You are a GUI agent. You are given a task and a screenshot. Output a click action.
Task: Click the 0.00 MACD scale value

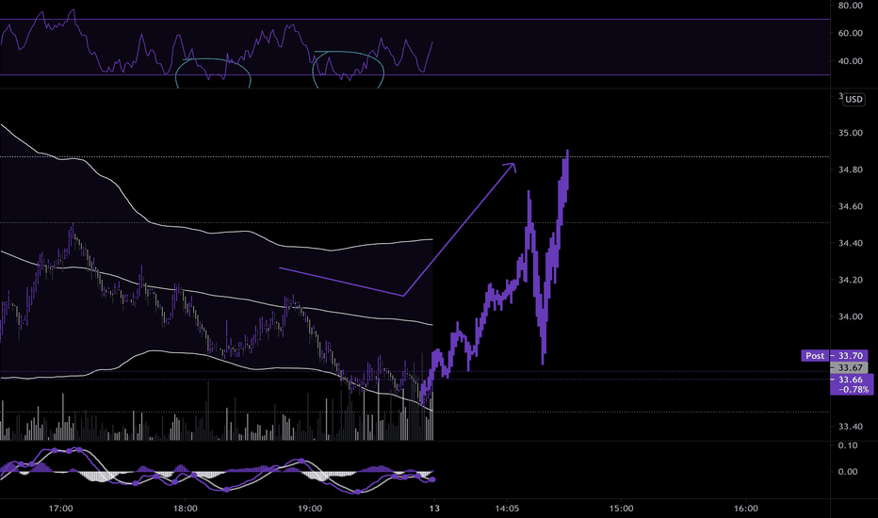(848, 472)
